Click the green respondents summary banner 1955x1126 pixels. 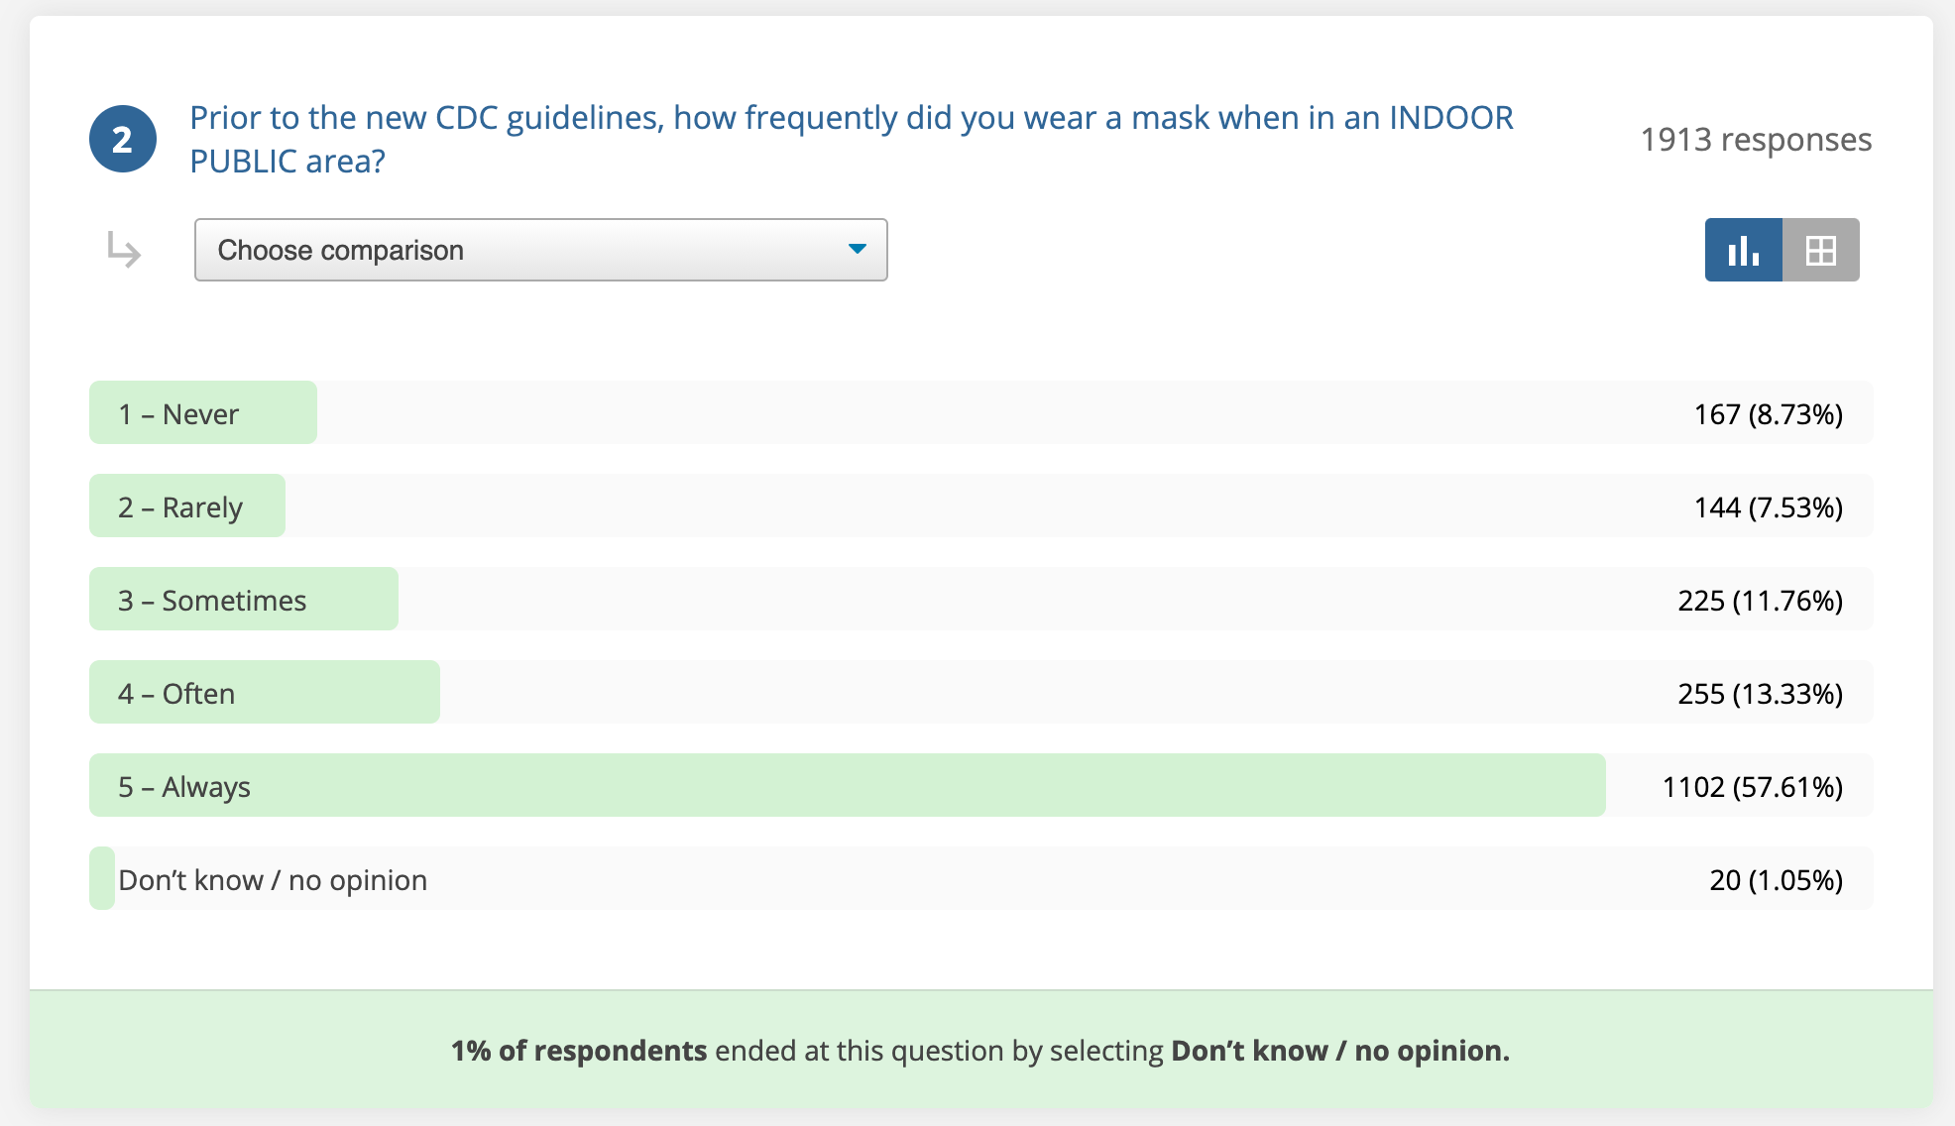981,1049
